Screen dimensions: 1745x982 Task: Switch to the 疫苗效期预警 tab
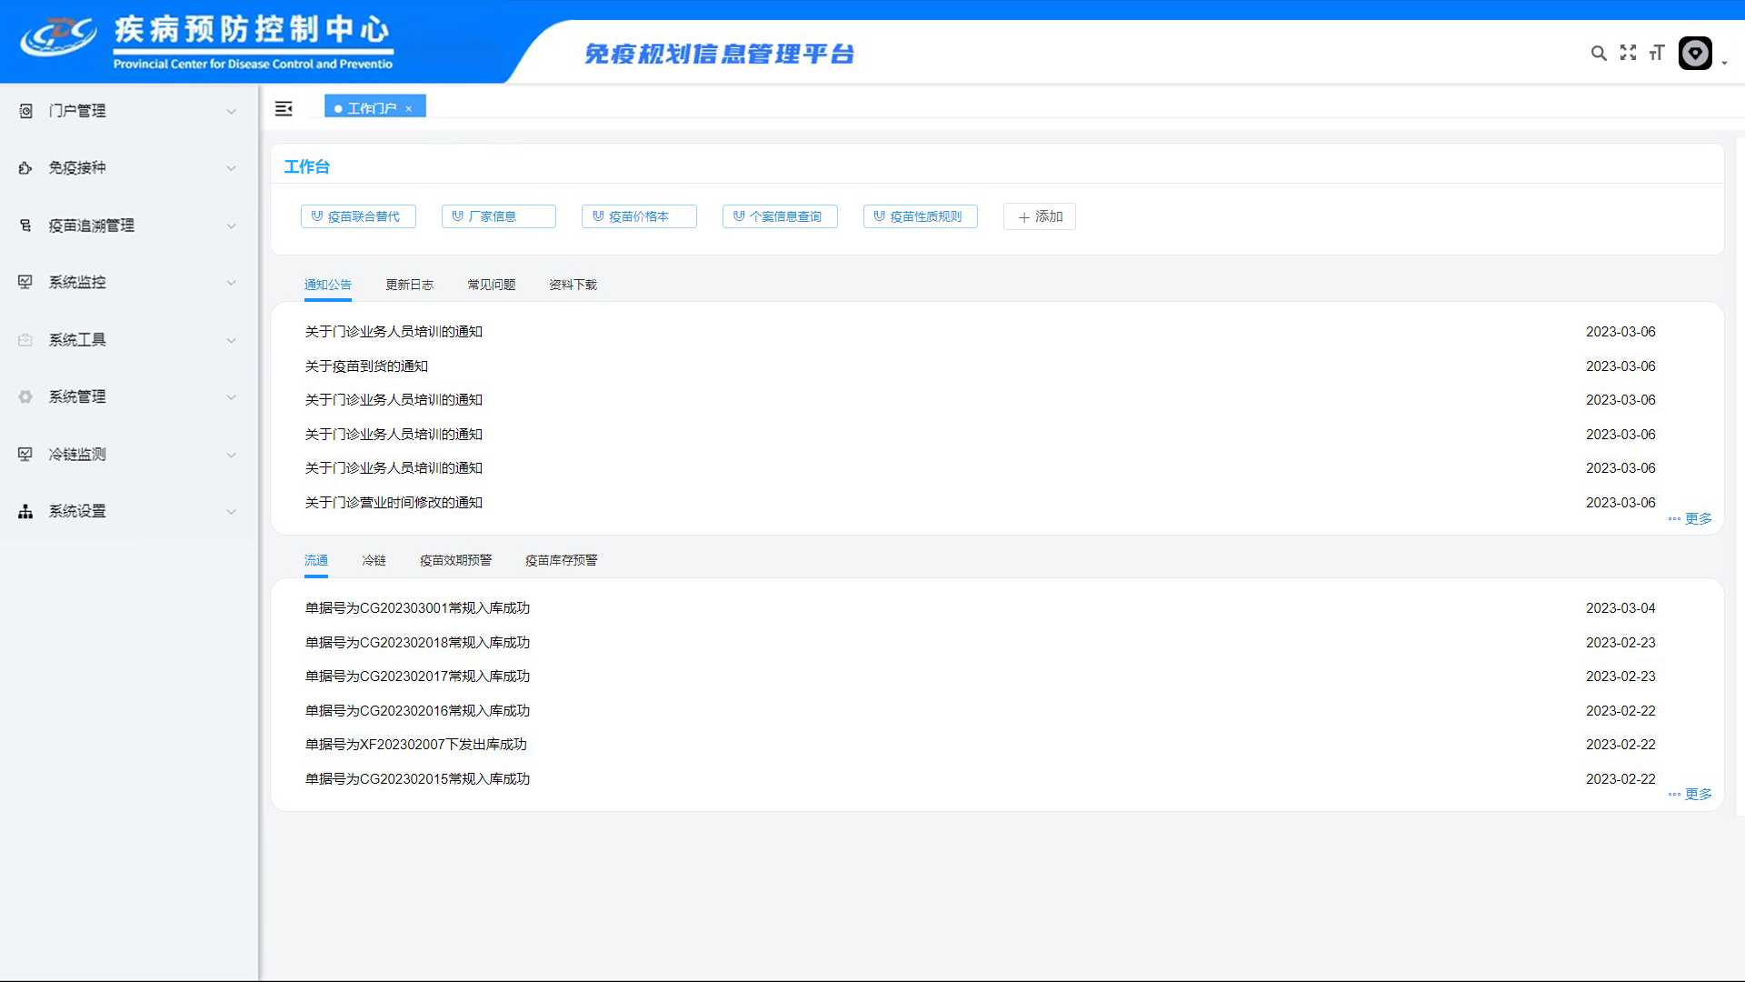coord(455,560)
